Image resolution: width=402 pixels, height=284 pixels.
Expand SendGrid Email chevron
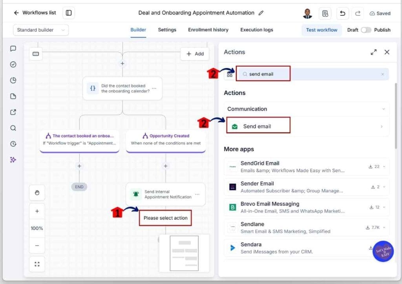384,166
